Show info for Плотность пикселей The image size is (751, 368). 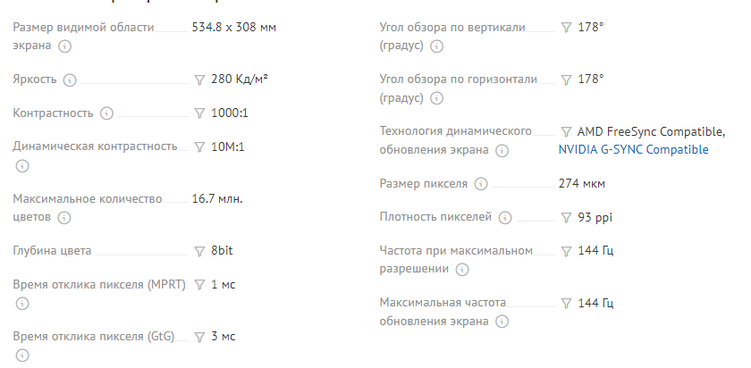click(505, 217)
